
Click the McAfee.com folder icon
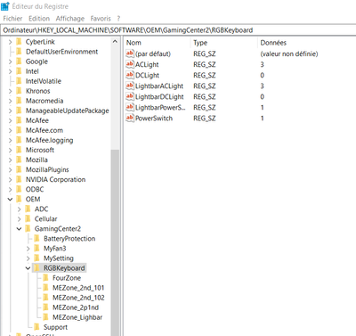(x=19, y=130)
